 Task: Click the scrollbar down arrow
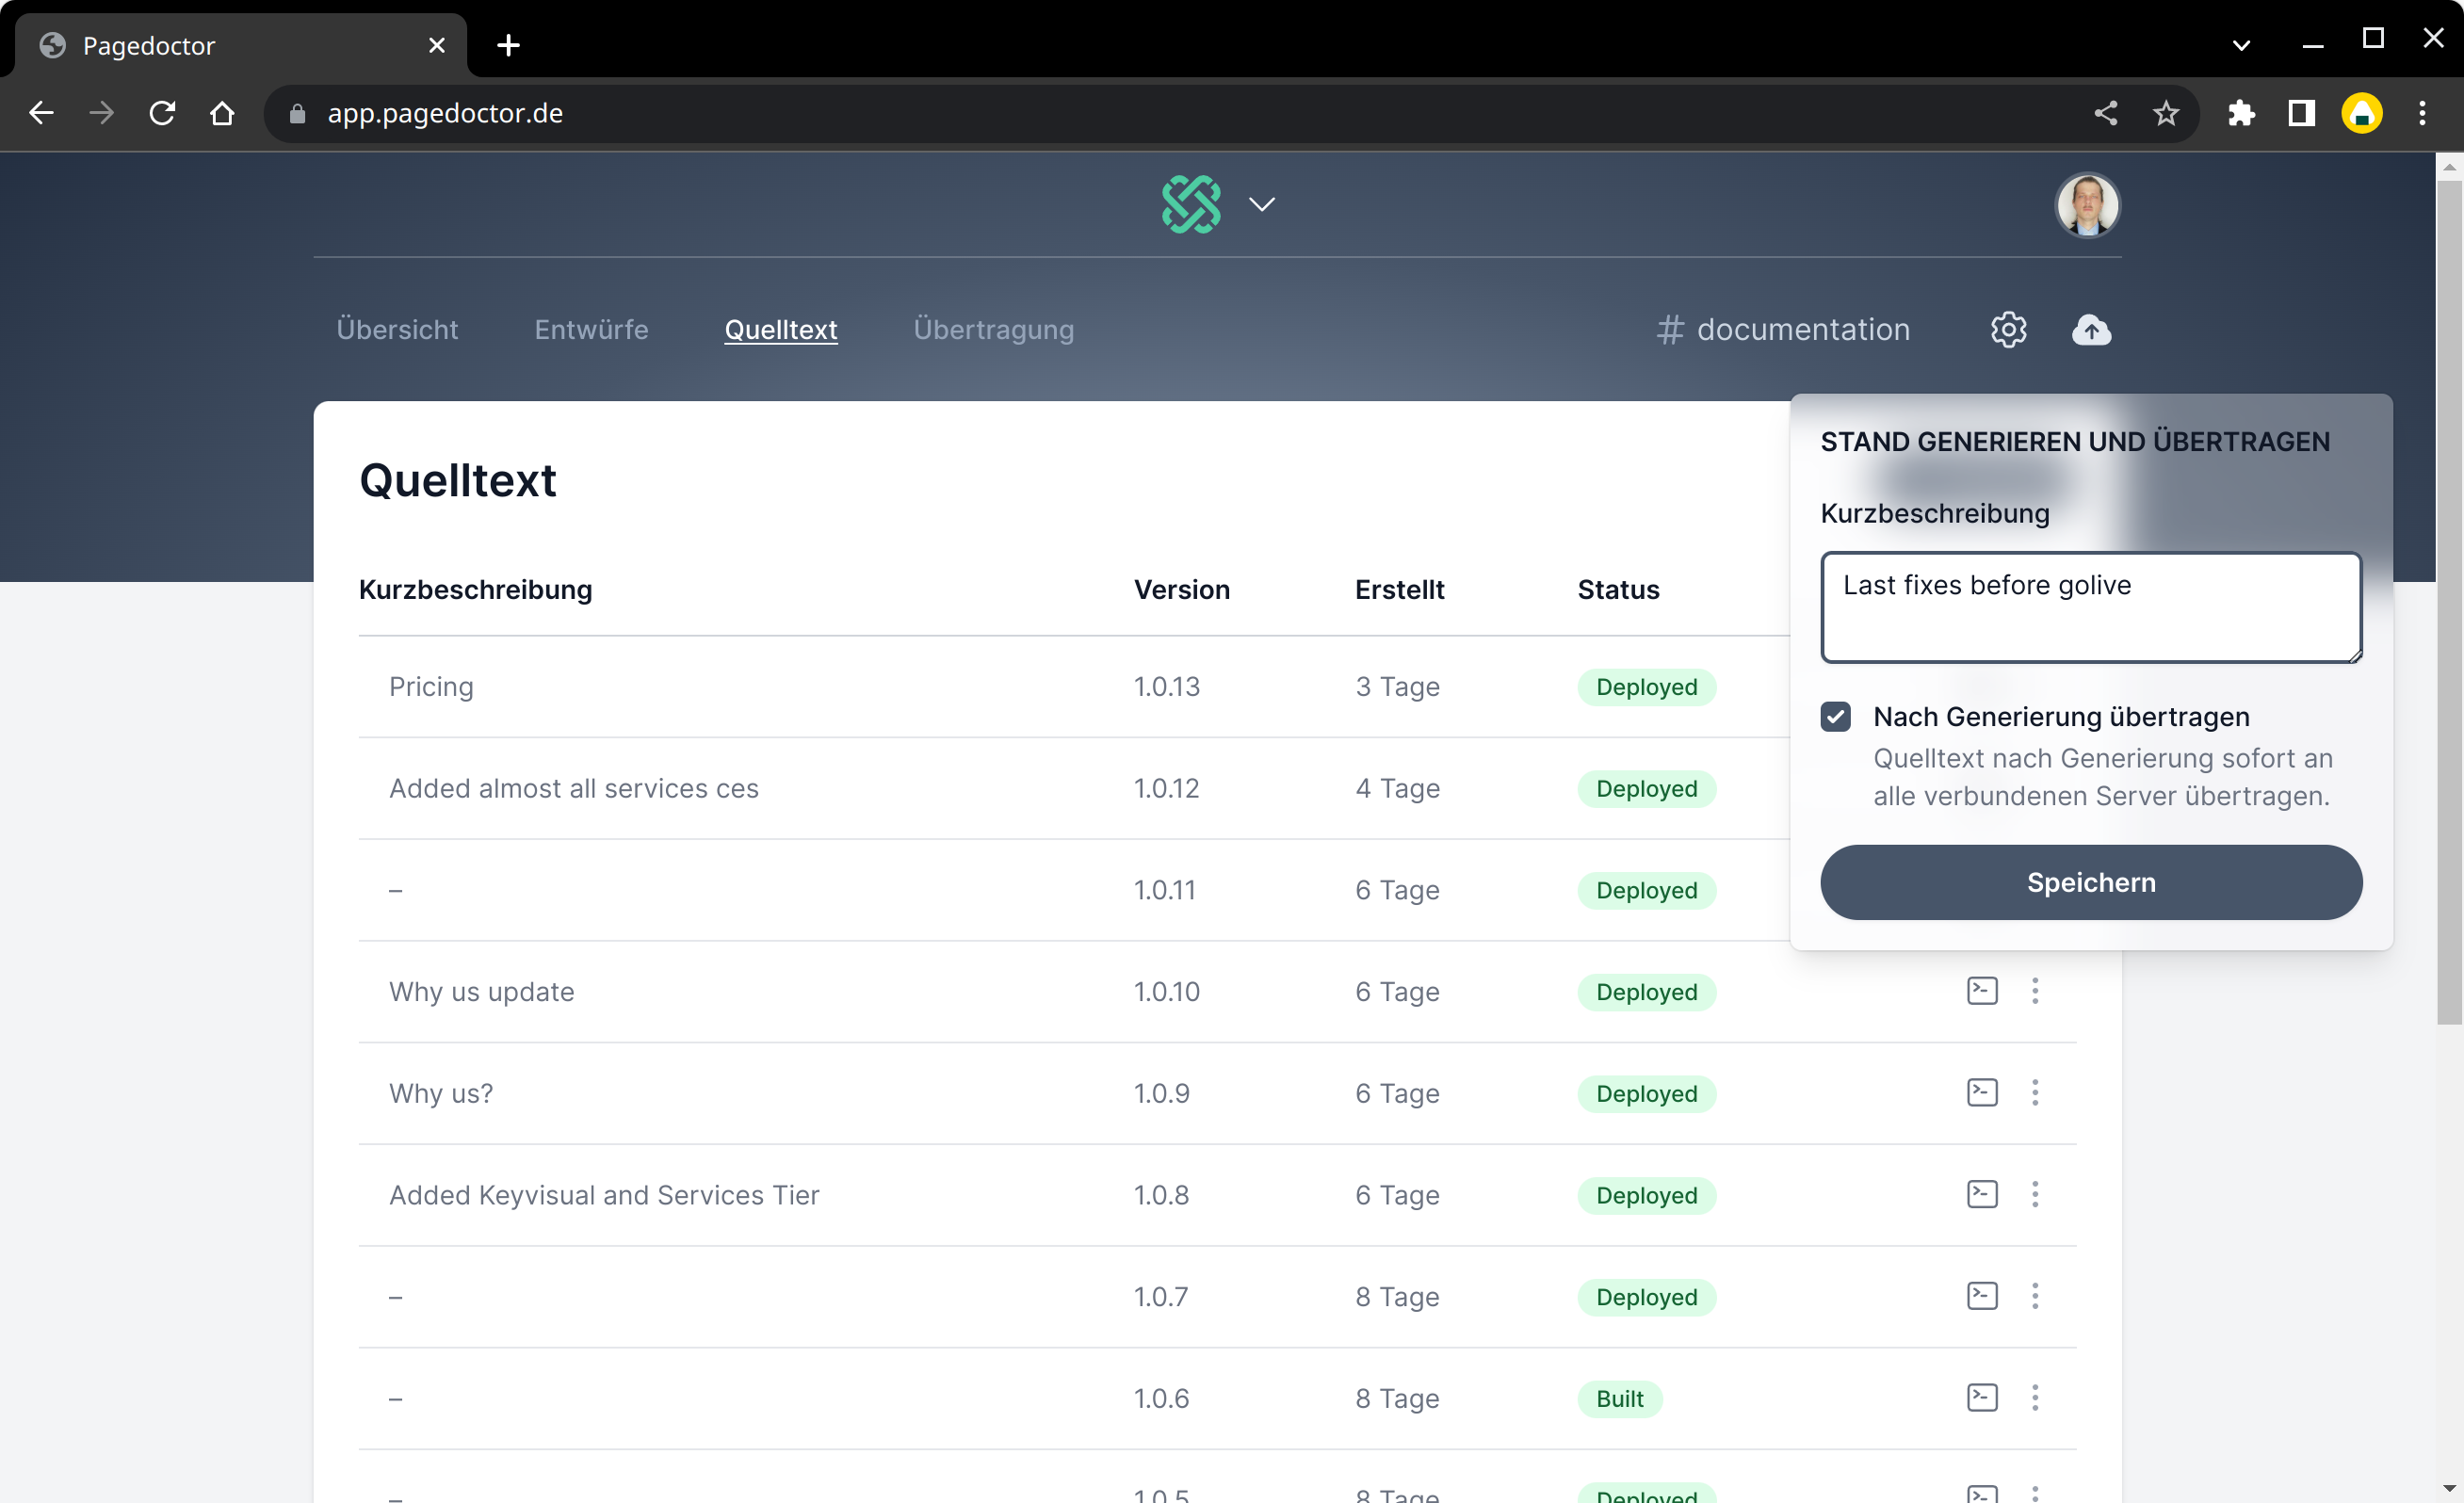2449,1489
